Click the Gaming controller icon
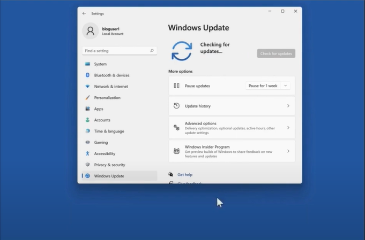 coord(87,143)
